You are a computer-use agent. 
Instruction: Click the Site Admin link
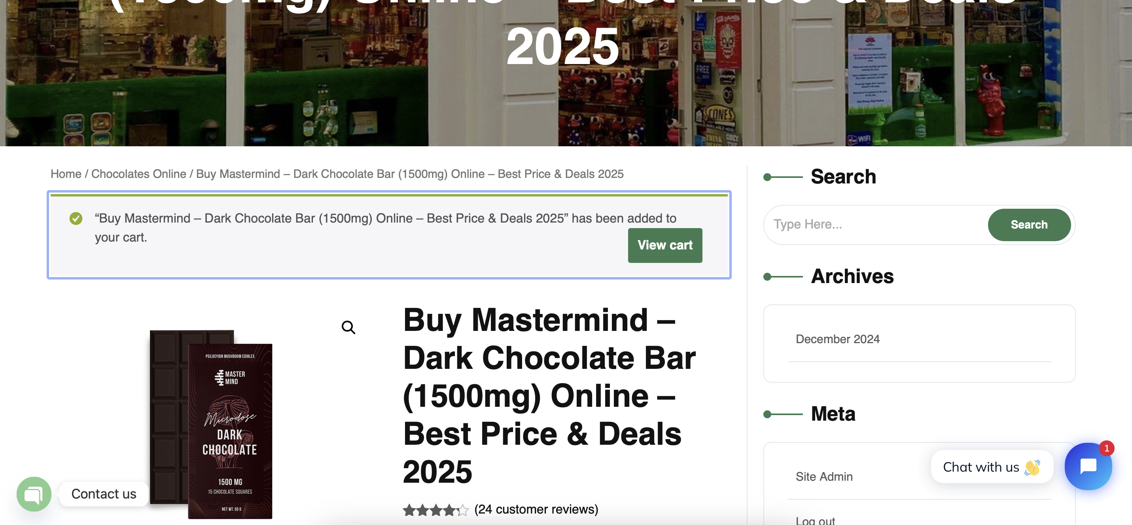[823, 476]
